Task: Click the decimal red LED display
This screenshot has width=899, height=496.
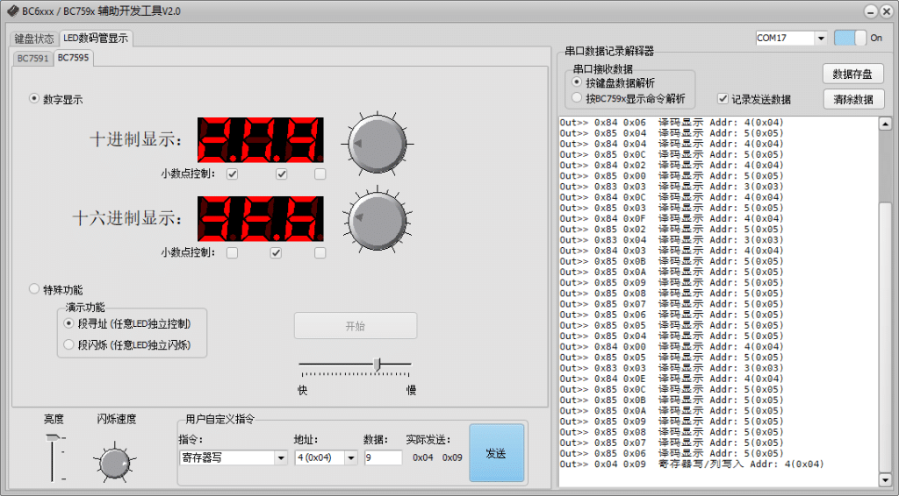Action: tap(260, 140)
